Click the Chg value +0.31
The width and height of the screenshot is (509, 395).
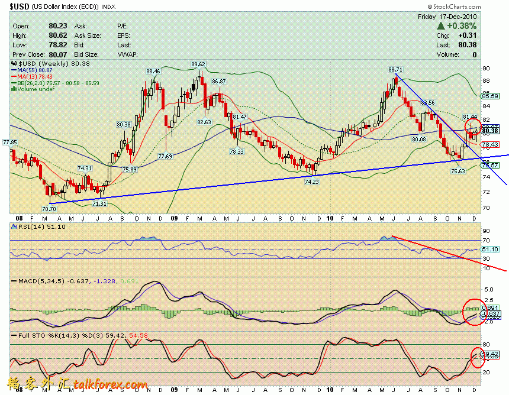click(468, 35)
